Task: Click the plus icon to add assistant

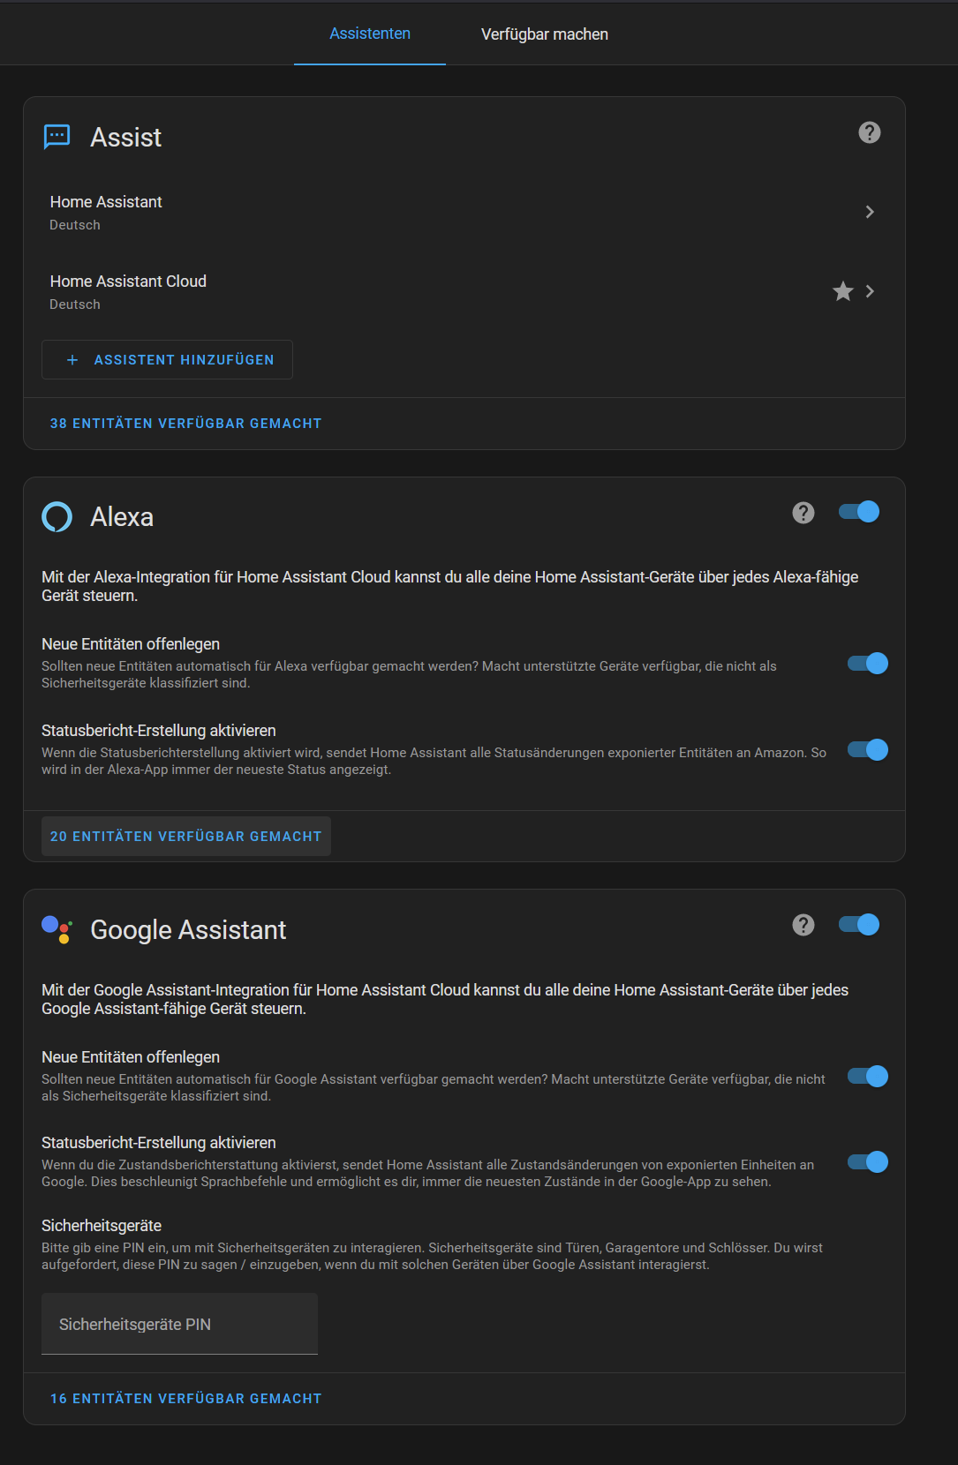Action: click(72, 360)
